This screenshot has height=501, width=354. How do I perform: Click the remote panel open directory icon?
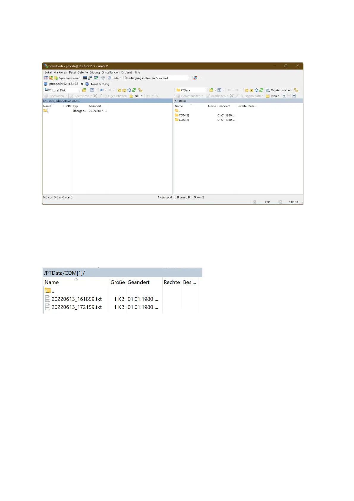211,90
